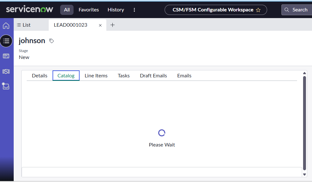The width and height of the screenshot is (312, 182).
Task: Open the Emails tab
Action: pos(184,75)
